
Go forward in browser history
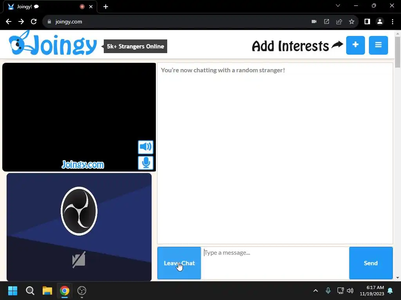coord(21,22)
